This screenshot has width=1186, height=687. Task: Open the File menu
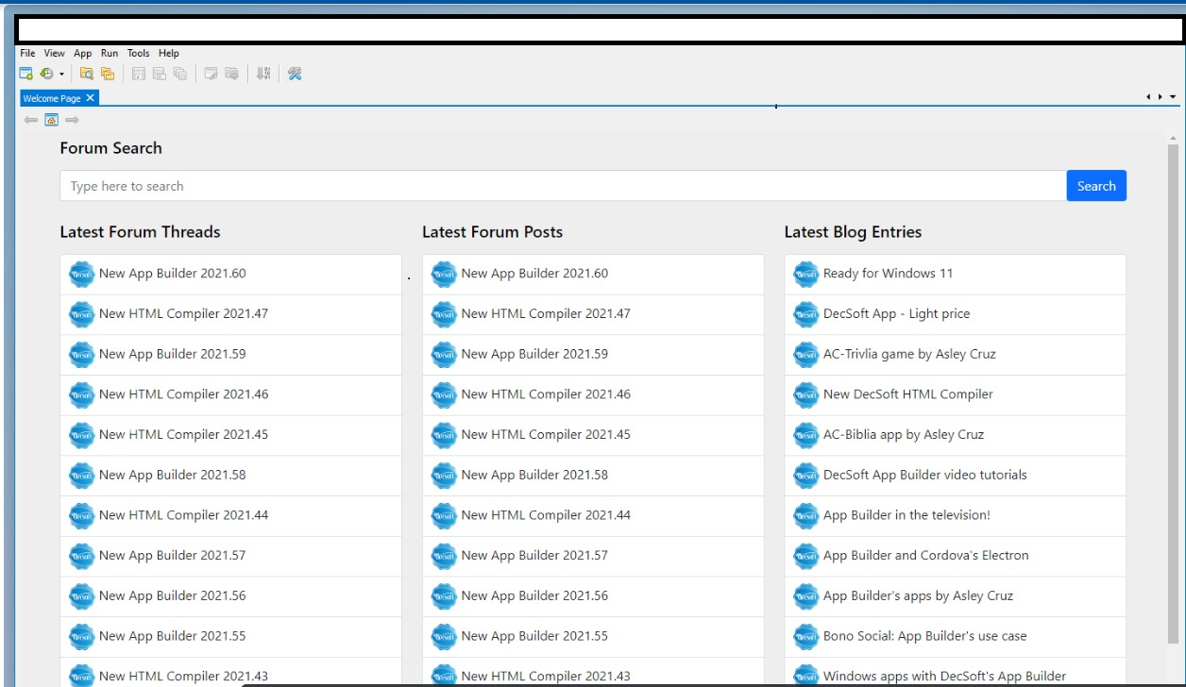(x=27, y=54)
